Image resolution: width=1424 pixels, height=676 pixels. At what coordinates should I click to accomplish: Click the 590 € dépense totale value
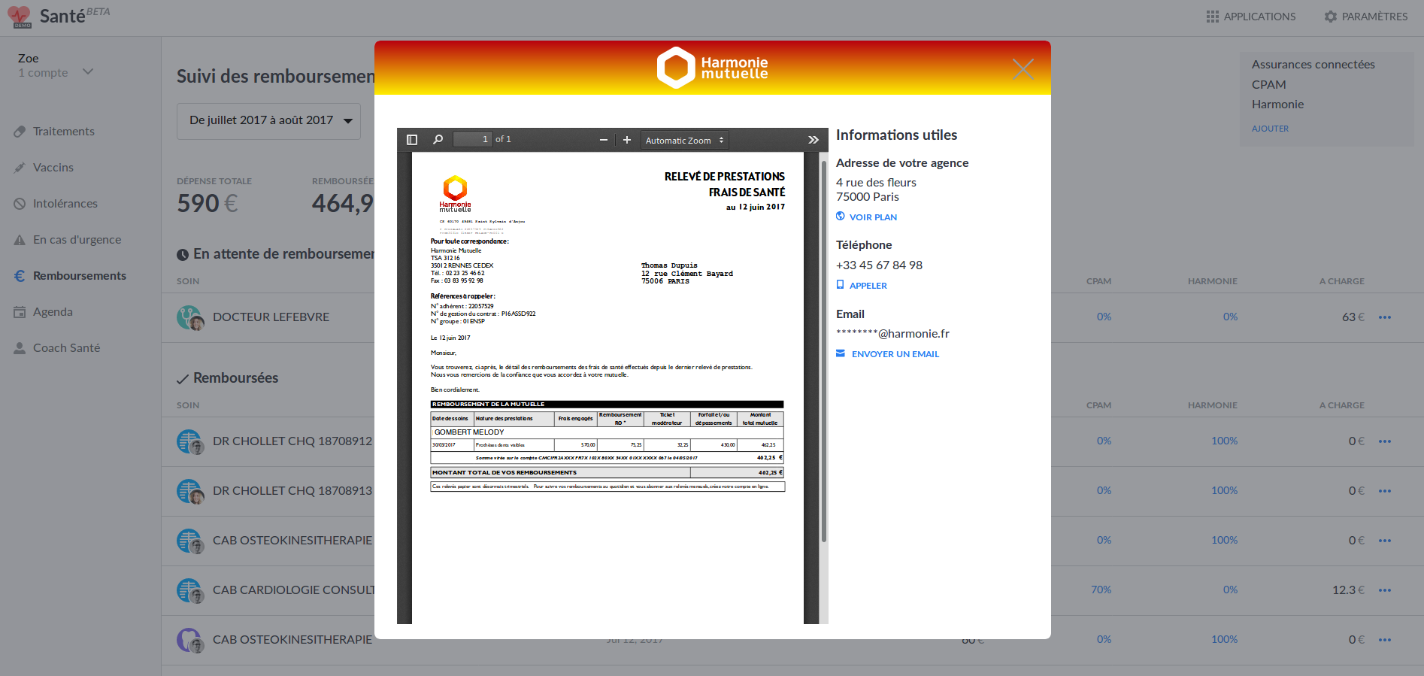(208, 204)
